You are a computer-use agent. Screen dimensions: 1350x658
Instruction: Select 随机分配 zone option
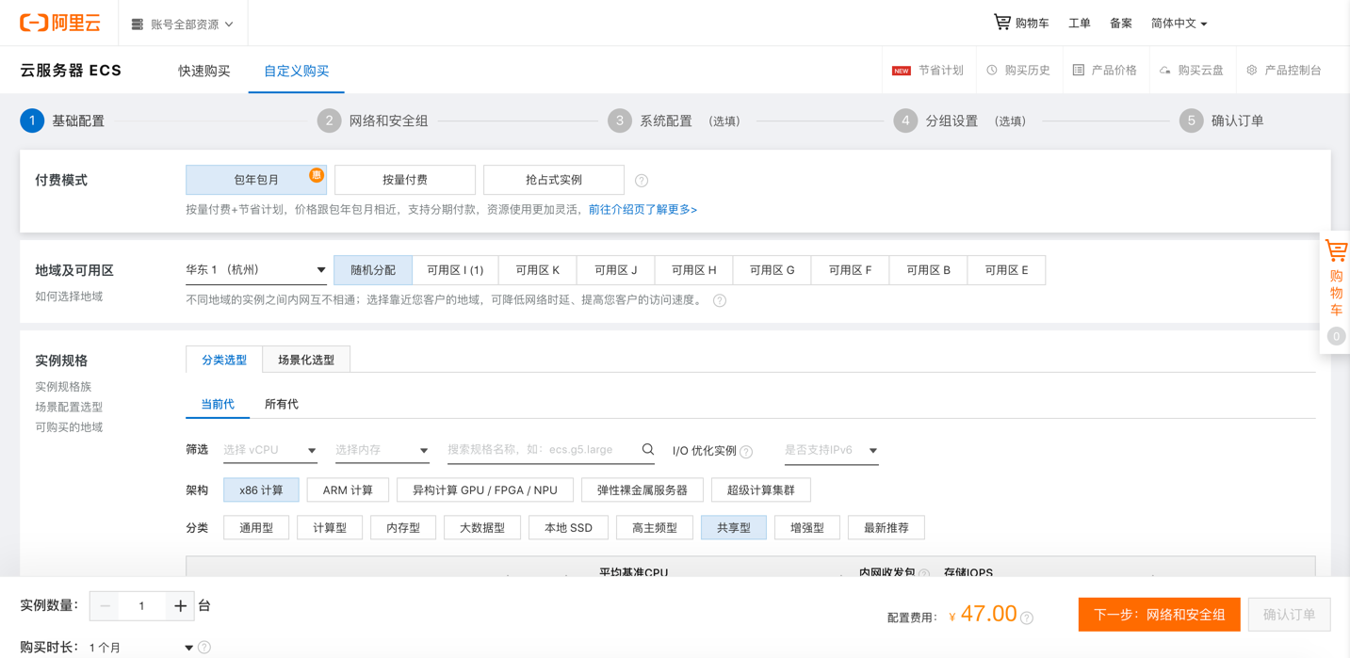pyautogui.click(x=373, y=270)
